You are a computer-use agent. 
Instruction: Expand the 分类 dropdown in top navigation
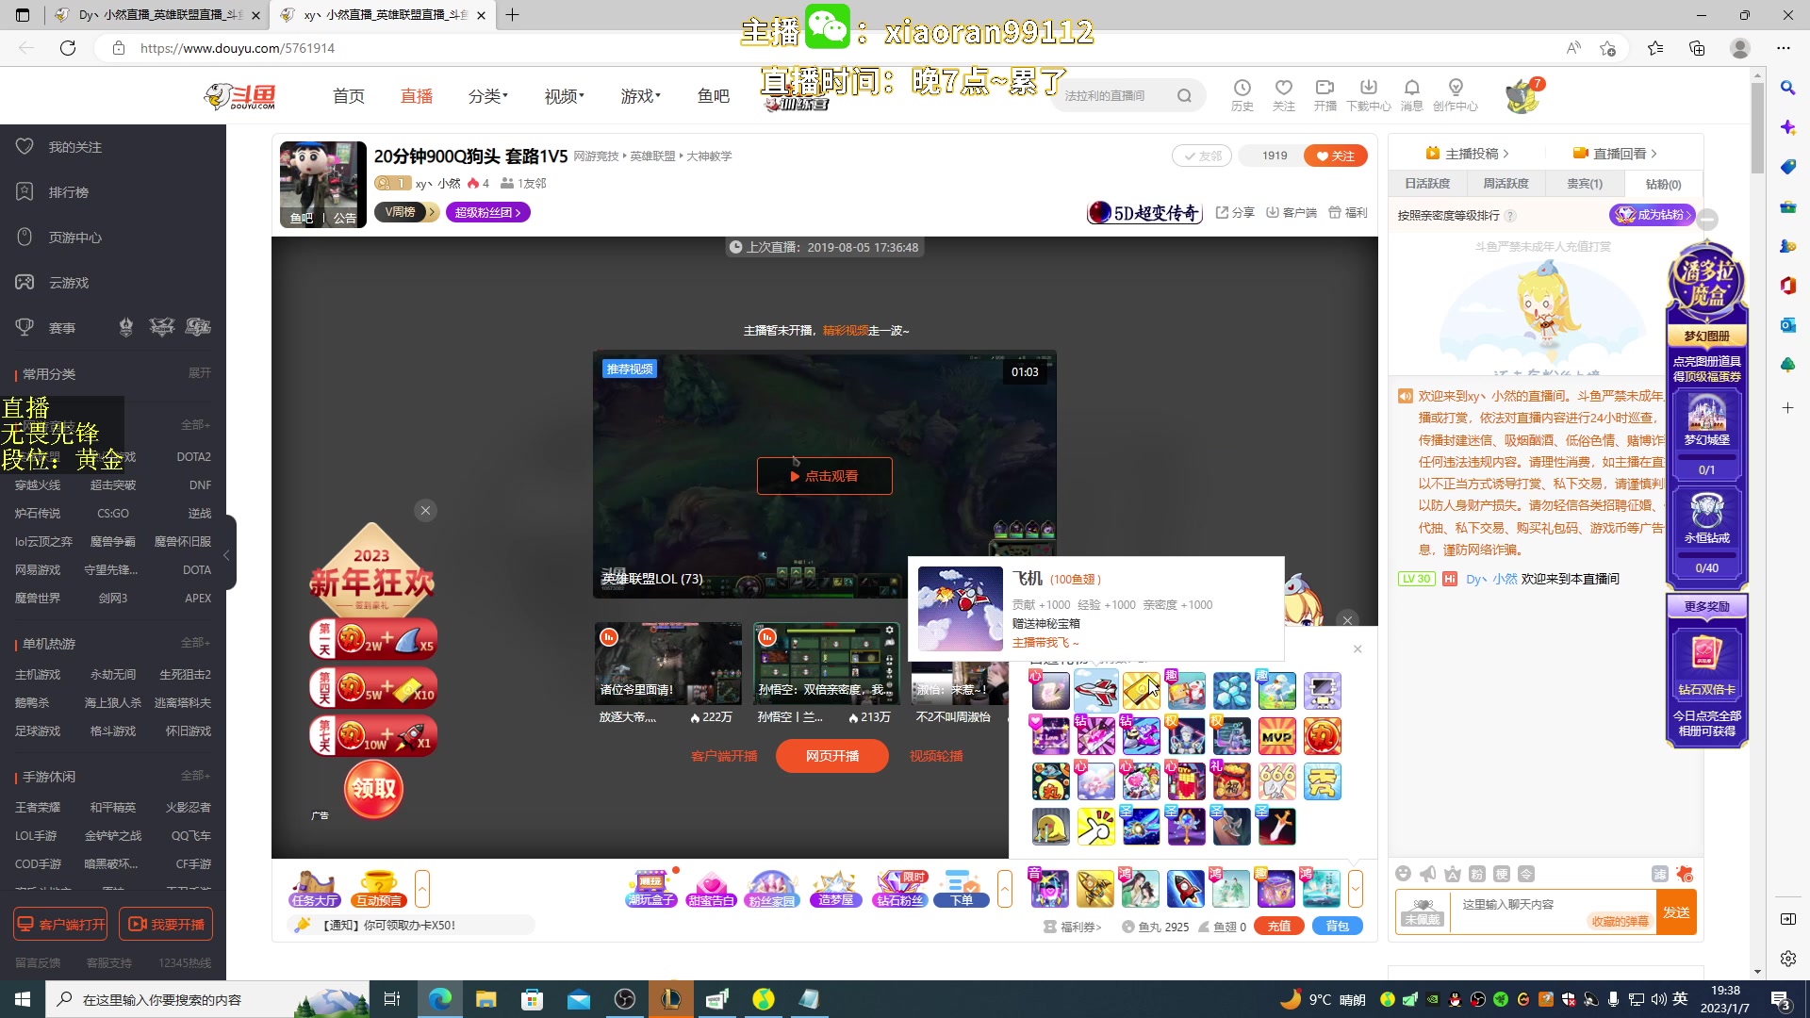[488, 96]
